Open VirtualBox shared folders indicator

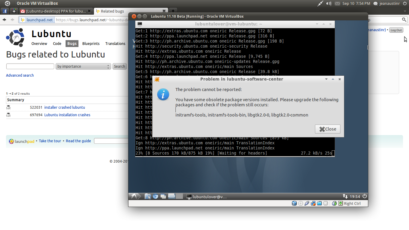coord(319,203)
